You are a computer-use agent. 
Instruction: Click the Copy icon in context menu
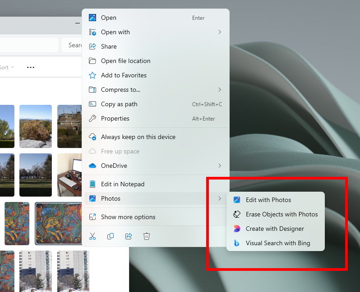[x=111, y=236]
